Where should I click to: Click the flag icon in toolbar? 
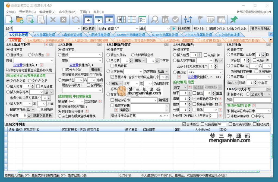[x=200, y=20]
